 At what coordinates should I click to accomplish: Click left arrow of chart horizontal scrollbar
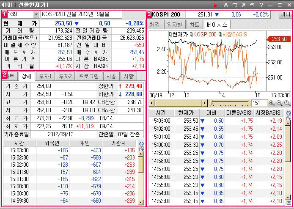151,103
